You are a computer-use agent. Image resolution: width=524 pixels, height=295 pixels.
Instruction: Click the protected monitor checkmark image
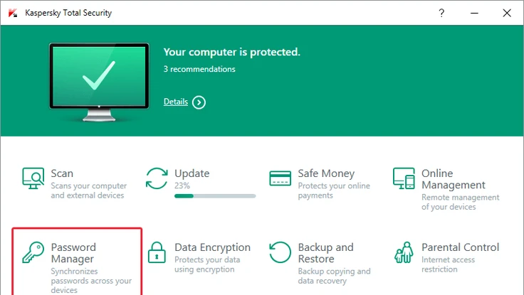(x=99, y=79)
